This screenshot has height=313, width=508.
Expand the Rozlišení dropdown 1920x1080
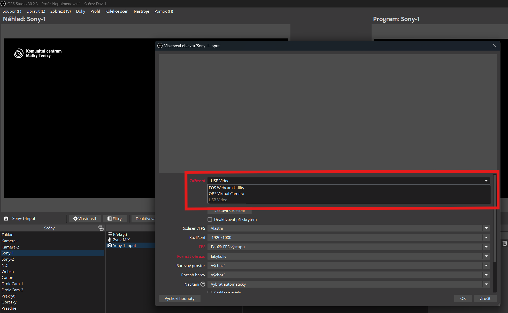pos(486,237)
